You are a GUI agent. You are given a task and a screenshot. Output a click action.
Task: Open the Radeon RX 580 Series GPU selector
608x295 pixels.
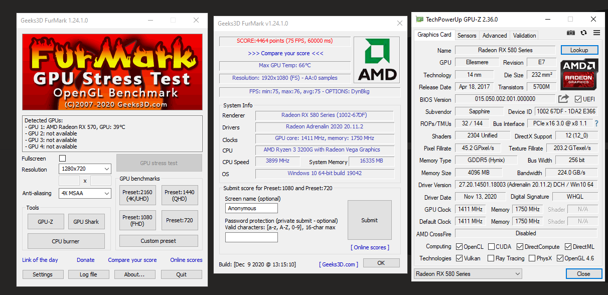point(469,274)
